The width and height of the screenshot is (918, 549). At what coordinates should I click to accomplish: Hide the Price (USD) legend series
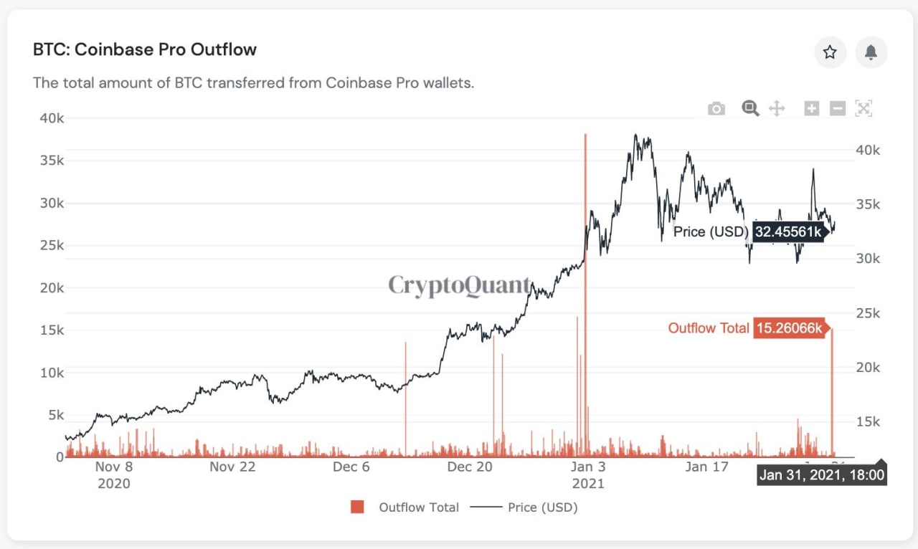[542, 507]
